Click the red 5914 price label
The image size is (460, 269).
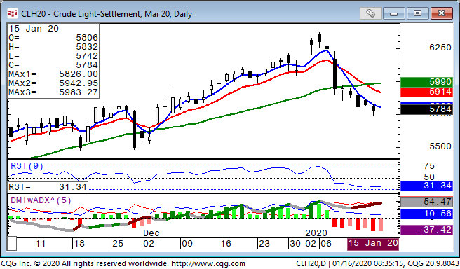click(426, 92)
